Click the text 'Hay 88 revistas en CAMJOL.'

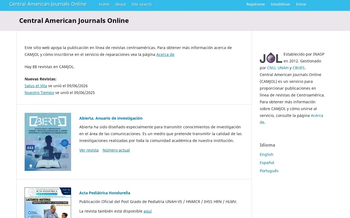point(49,67)
